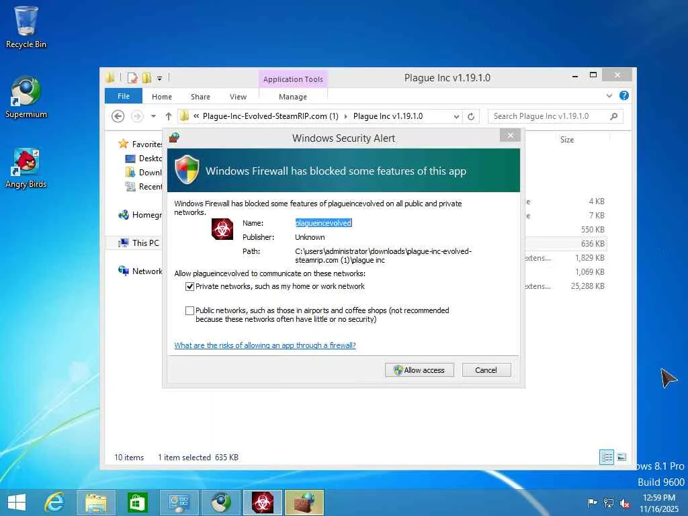Select Network in navigation pane
The height and width of the screenshot is (516, 688).
tap(140, 271)
